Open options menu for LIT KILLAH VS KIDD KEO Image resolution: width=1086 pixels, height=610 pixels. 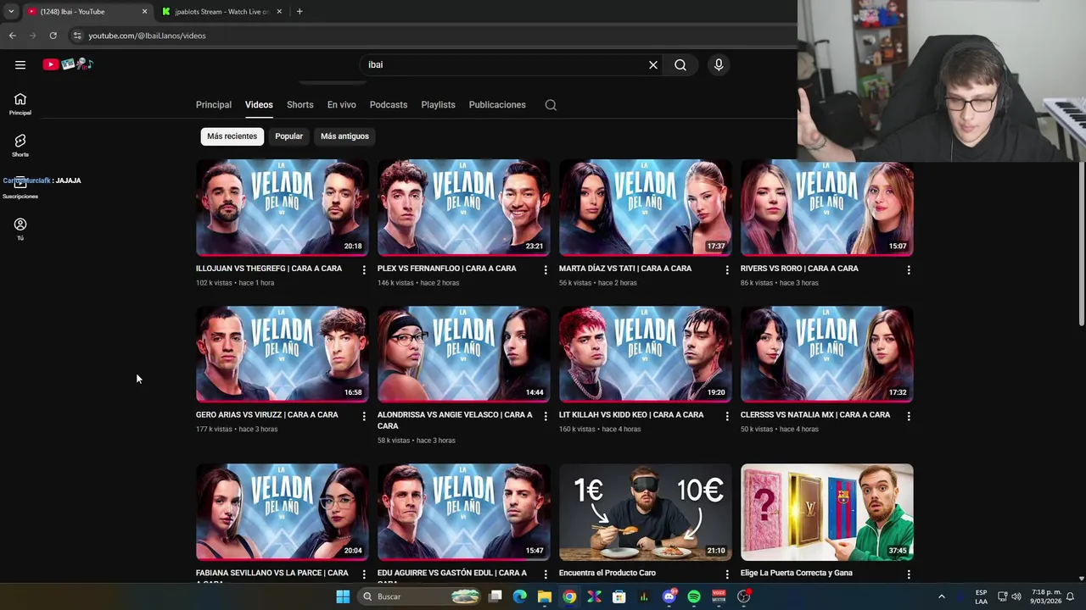[x=727, y=416]
